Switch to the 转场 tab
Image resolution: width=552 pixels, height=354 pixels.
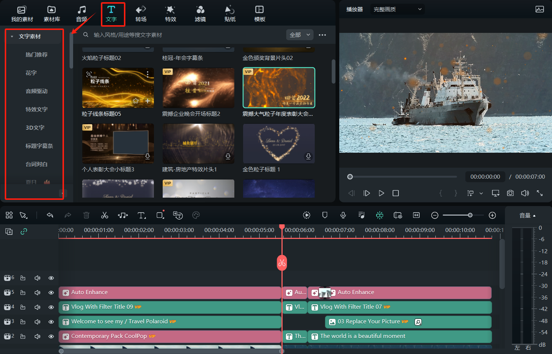pyautogui.click(x=141, y=14)
